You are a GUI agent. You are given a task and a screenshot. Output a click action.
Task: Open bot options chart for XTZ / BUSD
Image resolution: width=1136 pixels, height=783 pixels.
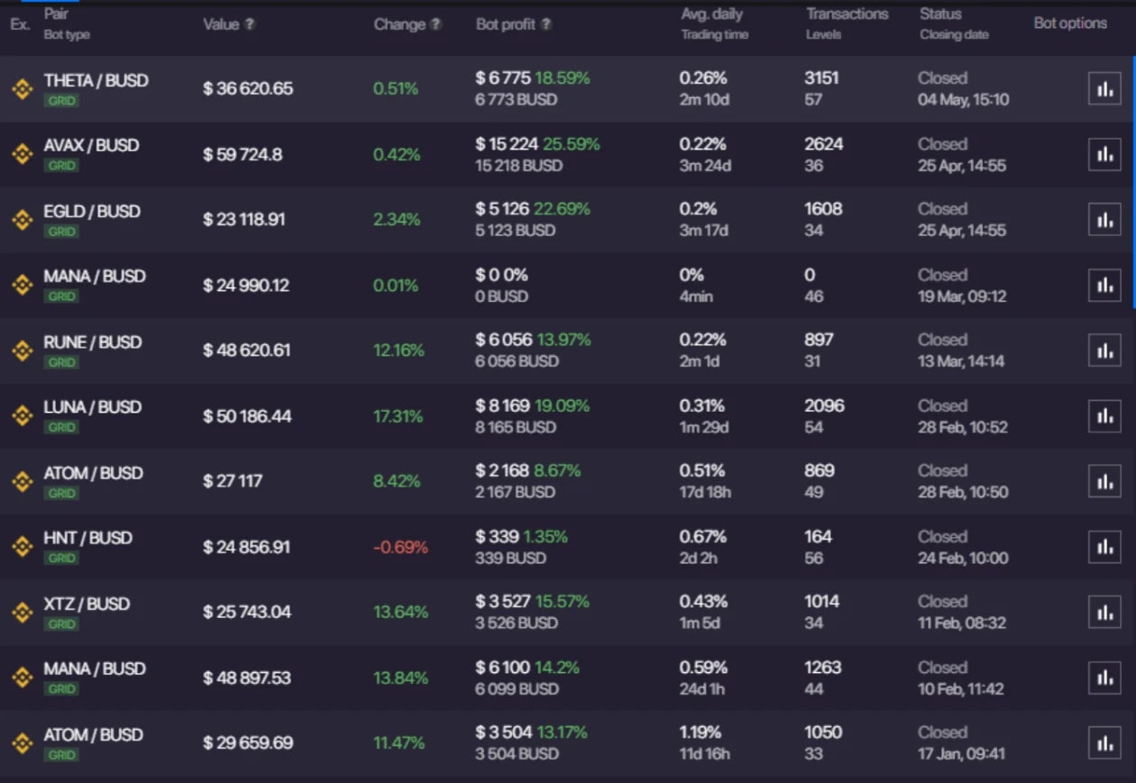pos(1104,613)
